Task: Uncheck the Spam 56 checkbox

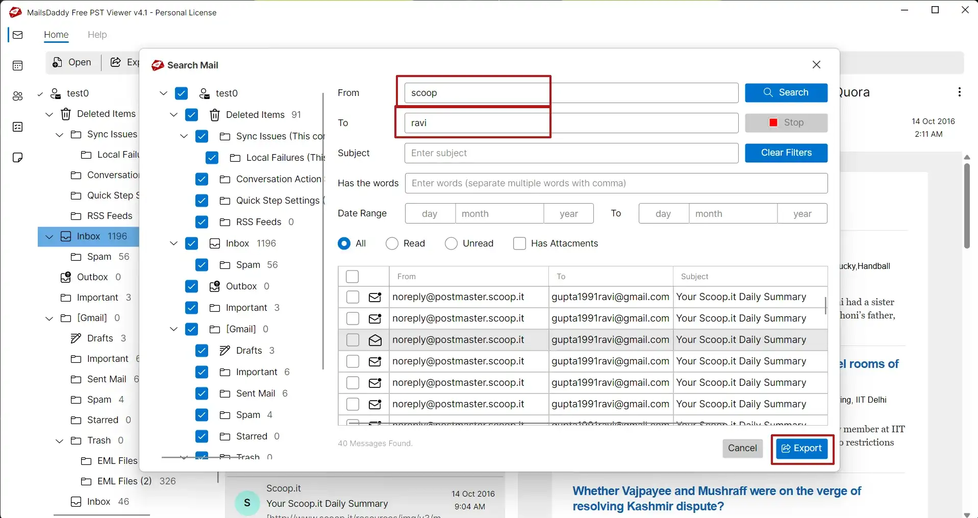Action: [202, 265]
